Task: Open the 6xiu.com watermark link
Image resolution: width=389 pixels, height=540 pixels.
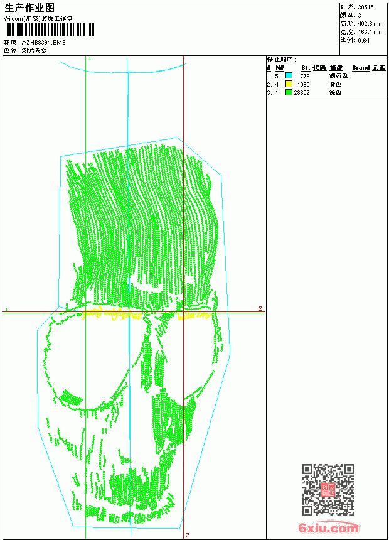Action: (x=328, y=527)
